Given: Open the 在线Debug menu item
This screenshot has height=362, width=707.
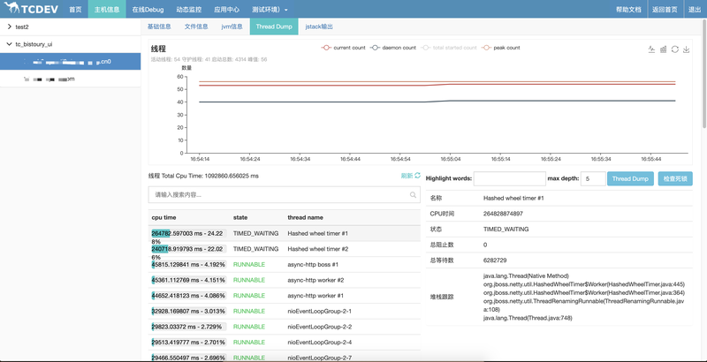Looking at the screenshot, I should (147, 9).
